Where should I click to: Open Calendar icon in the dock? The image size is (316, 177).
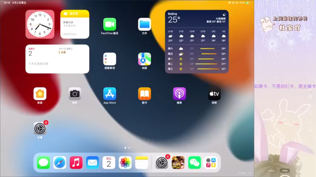pyautogui.click(x=109, y=162)
